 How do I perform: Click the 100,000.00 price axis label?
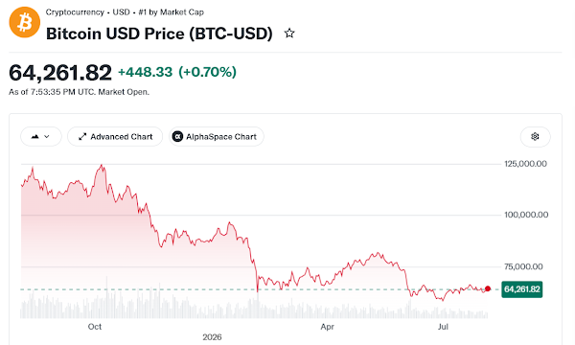[x=526, y=215]
